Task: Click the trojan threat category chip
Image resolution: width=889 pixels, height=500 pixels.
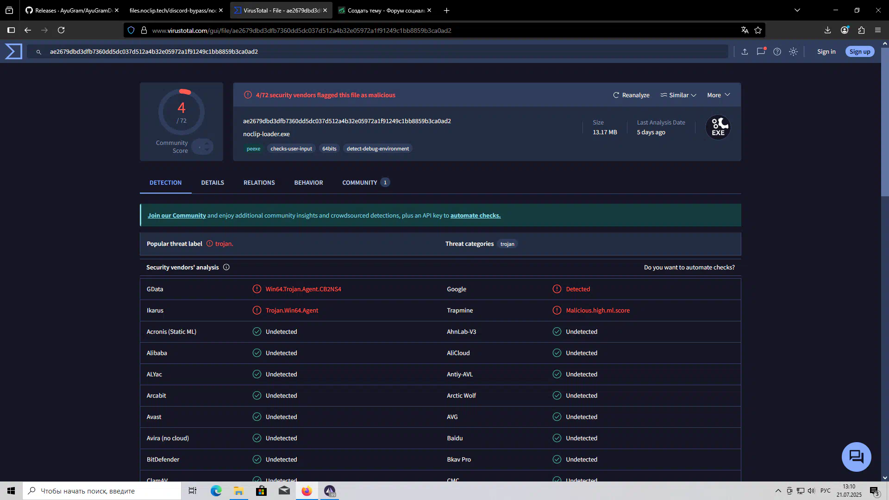Action: click(x=507, y=244)
